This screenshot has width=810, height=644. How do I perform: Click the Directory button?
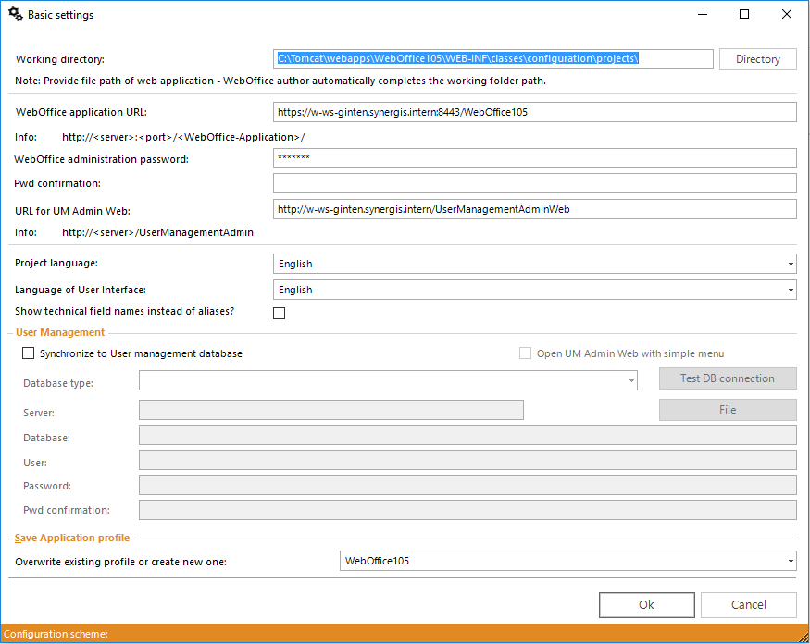tap(757, 58)
